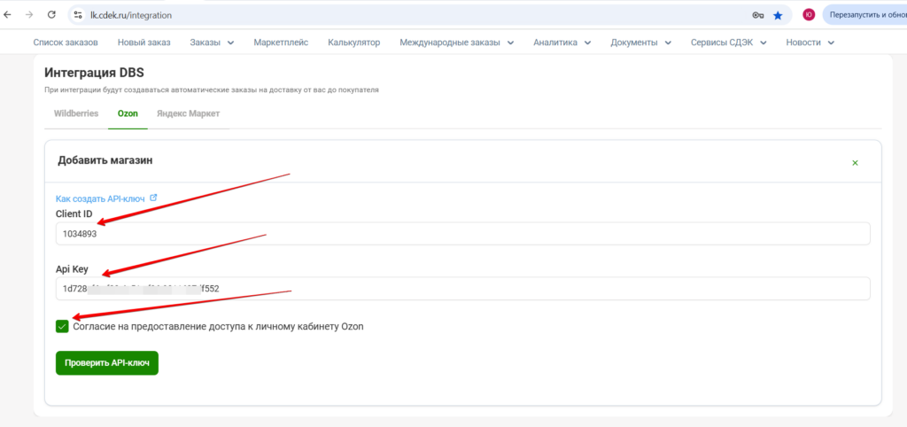
Task: Click the Интеграция DBS heading
Action: (94, 73)
